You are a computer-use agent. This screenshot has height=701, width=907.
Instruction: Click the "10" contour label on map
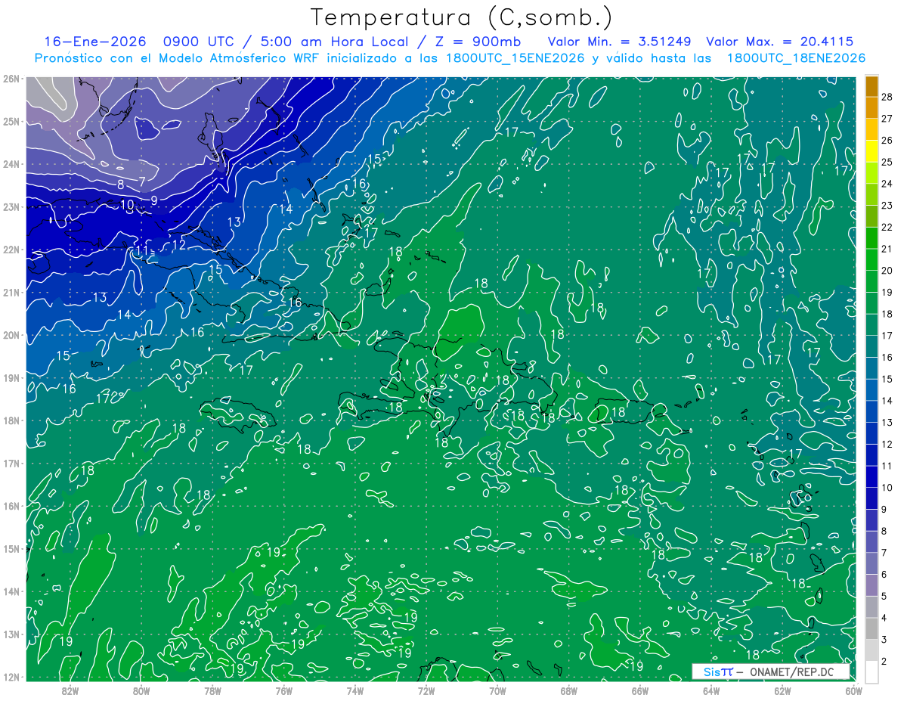click(x=127, y=205)
